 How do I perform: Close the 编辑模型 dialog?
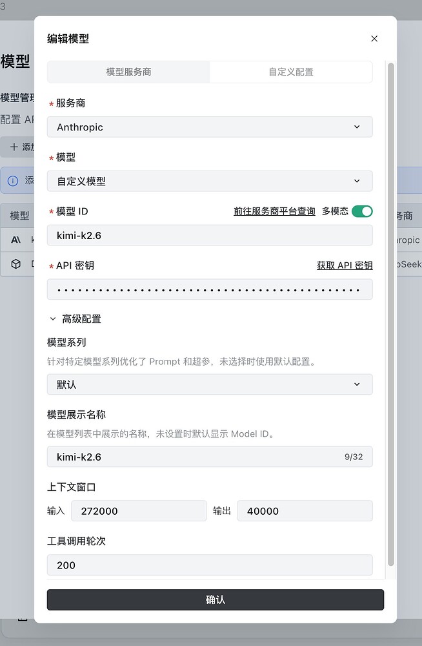374,39
